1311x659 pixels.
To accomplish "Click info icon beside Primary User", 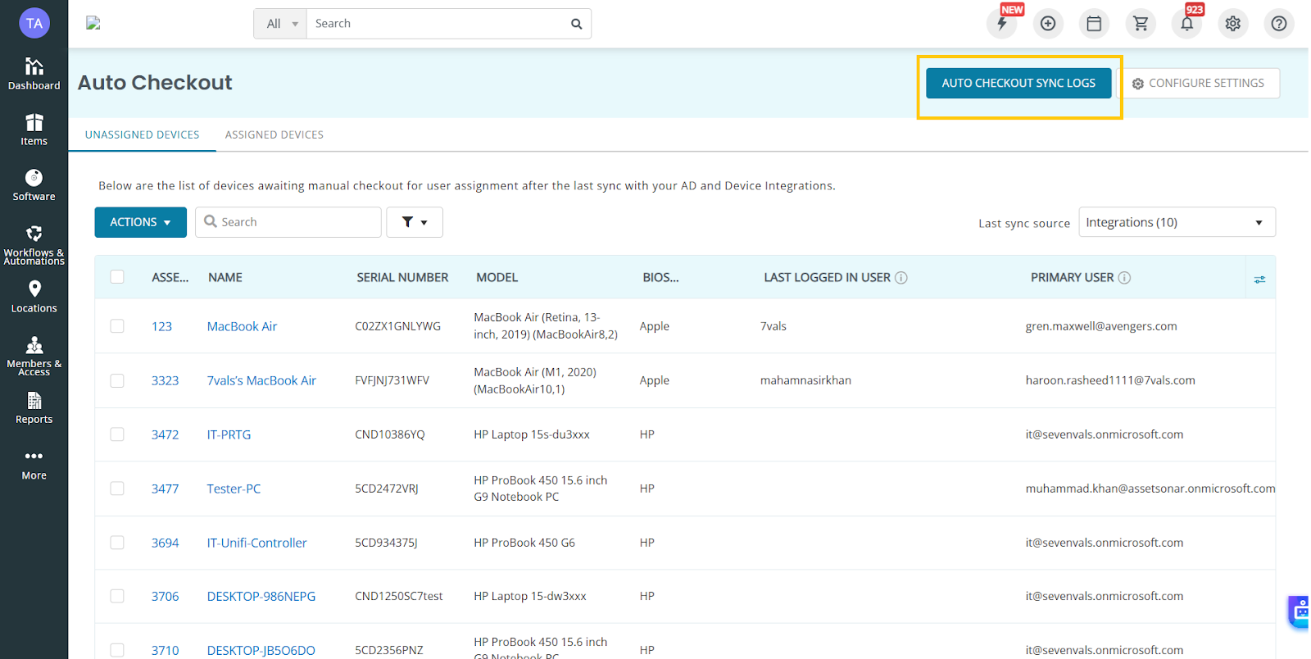I will tap(1124, 278).
